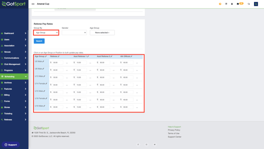Expand Communications chevron in sidebar

(x=26, y=58)
